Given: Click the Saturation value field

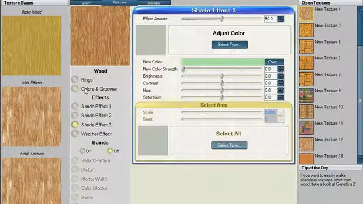Looking at the screenshot, I should coord(271,97).
